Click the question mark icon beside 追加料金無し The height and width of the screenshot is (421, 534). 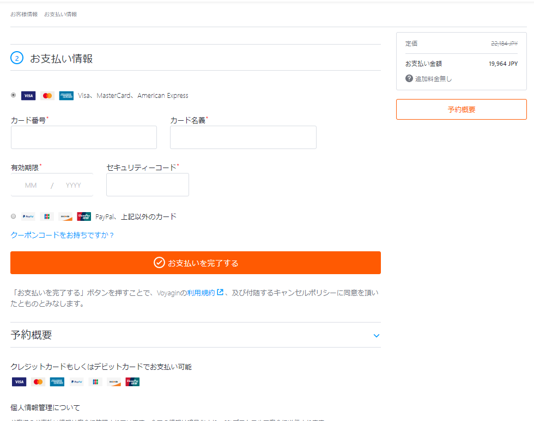409,78
